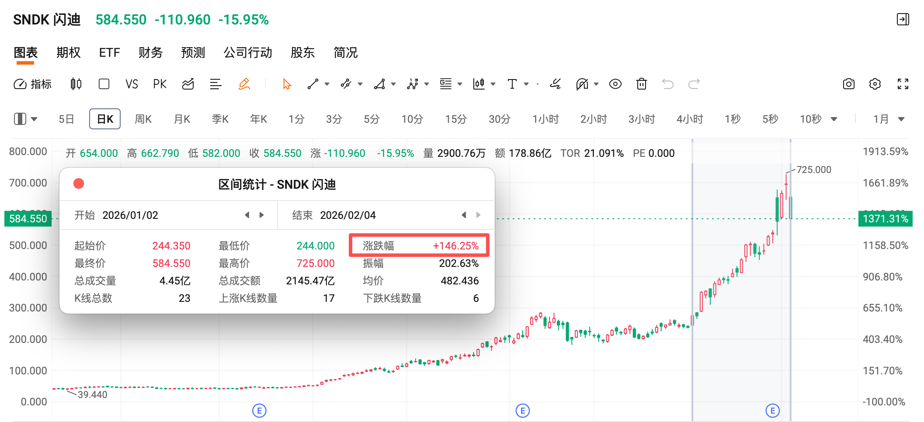This screenshot has width=924, height=422.
Task: Select the 30分 timeframe
Action: click(500, 119)
